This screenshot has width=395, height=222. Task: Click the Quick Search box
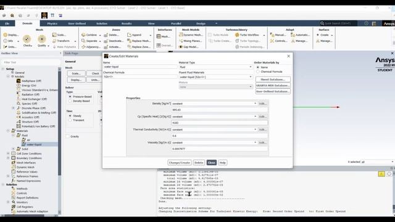coord(338,23)
